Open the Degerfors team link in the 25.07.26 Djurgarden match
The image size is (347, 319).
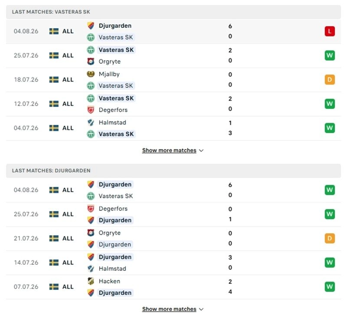[113, 208]
